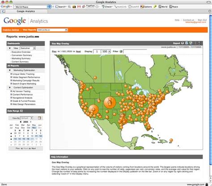Expand Visitor Segment Performance plus icon
The width and height of the screenshot is (212, 186).
coord(11,77)
